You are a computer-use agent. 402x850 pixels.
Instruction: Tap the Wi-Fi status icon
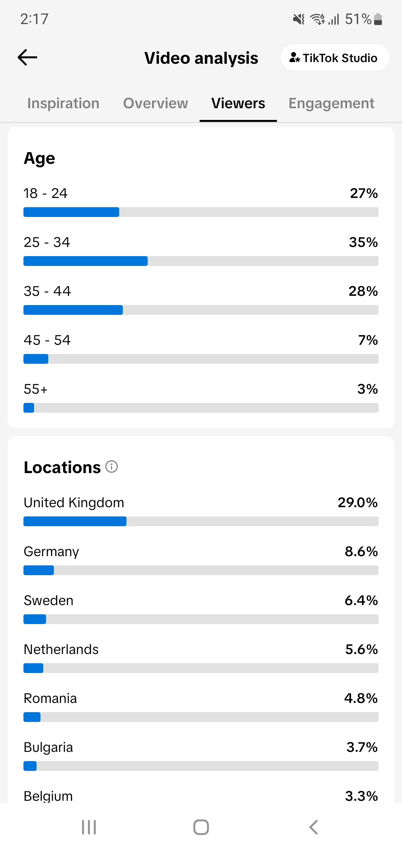point(318,19)
